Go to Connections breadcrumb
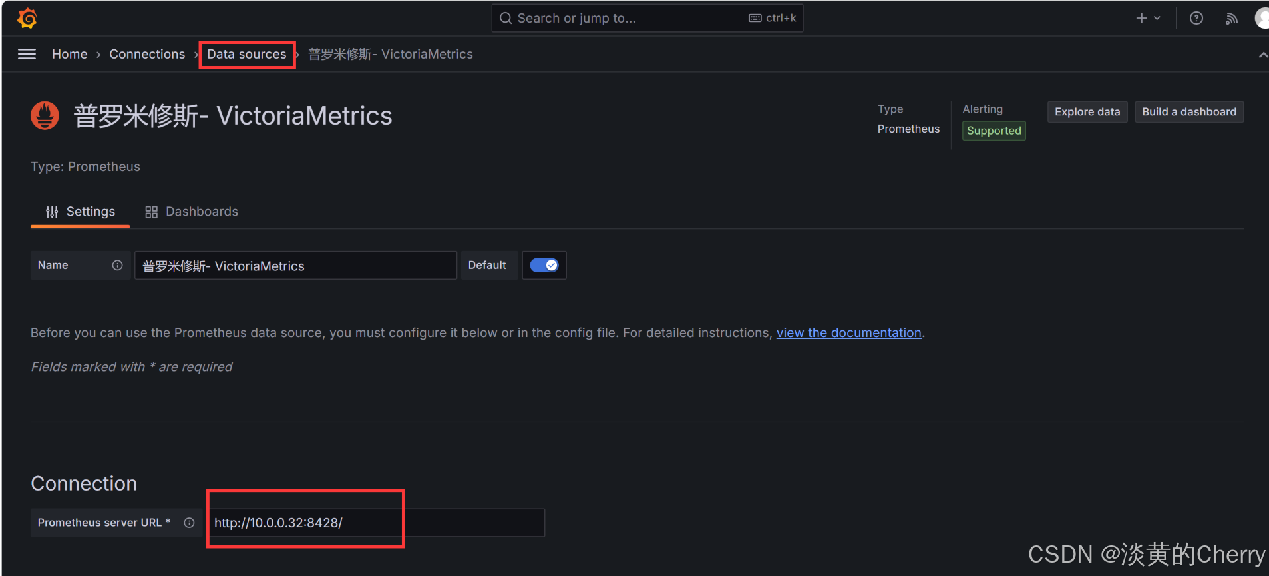 pyautogui.click(x=147, y=54)
